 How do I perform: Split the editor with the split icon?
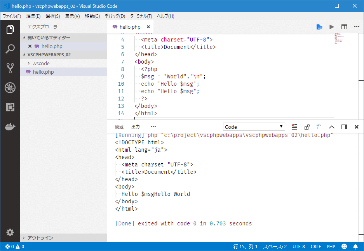click(x=344, y=27)
